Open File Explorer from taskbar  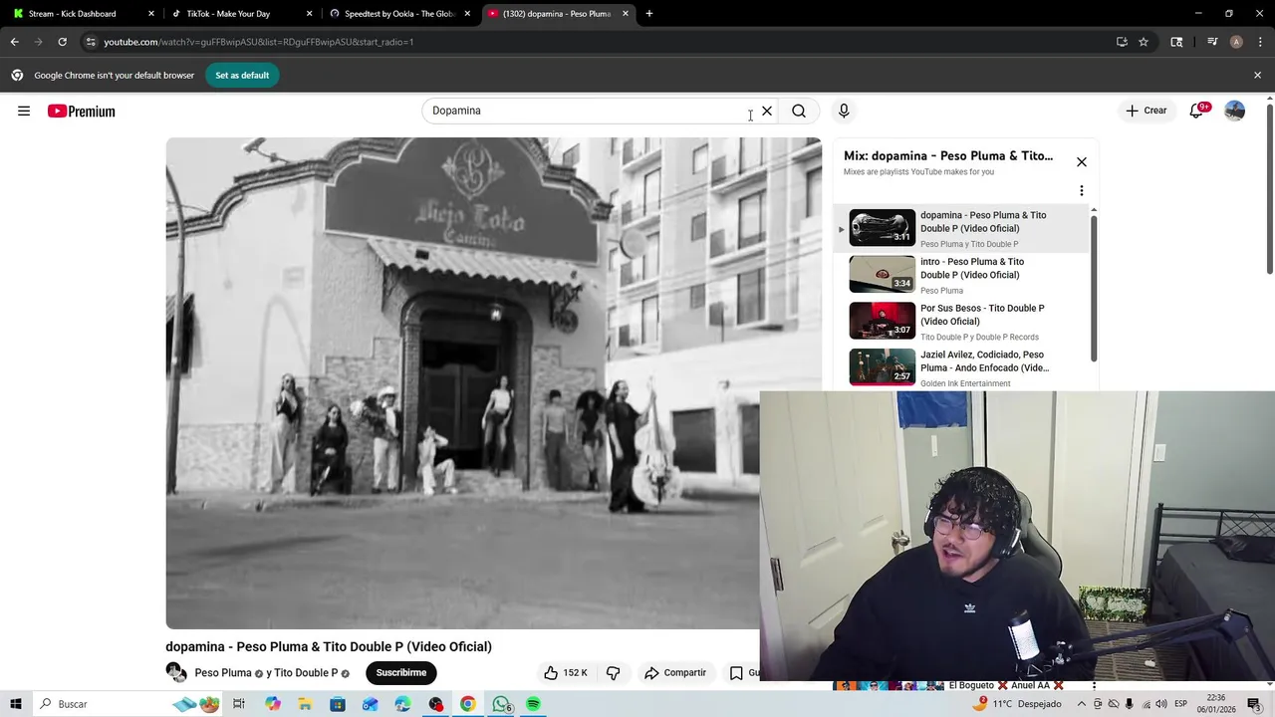[x=305, y=704]
